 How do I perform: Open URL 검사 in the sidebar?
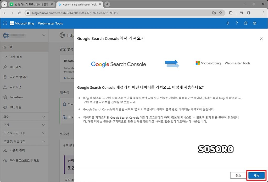coord(24,67)
